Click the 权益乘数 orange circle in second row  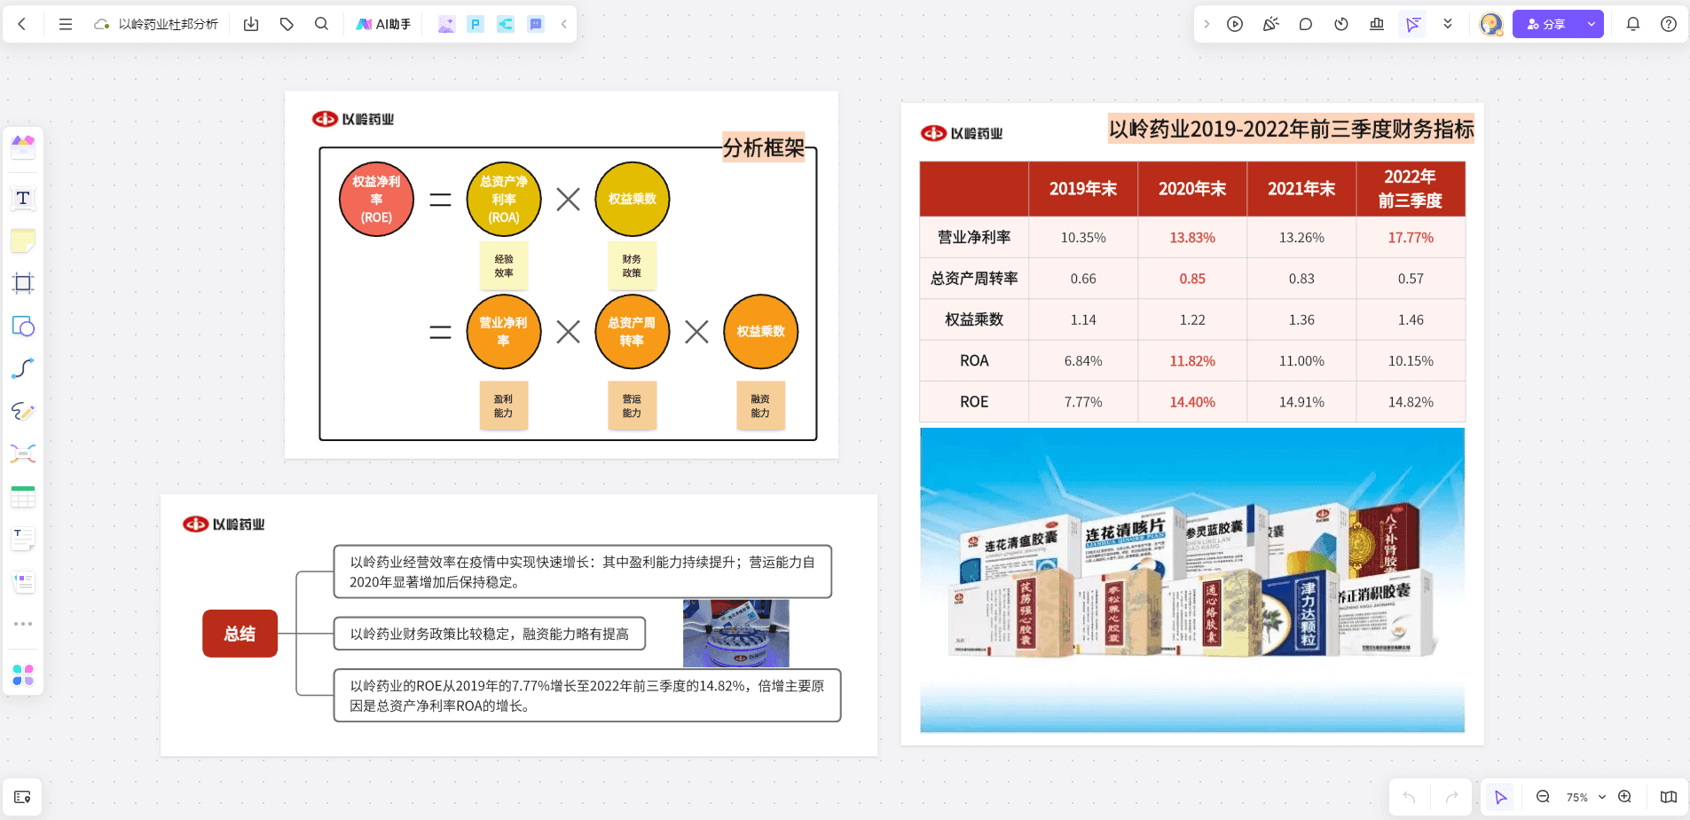tap(760, 331)
